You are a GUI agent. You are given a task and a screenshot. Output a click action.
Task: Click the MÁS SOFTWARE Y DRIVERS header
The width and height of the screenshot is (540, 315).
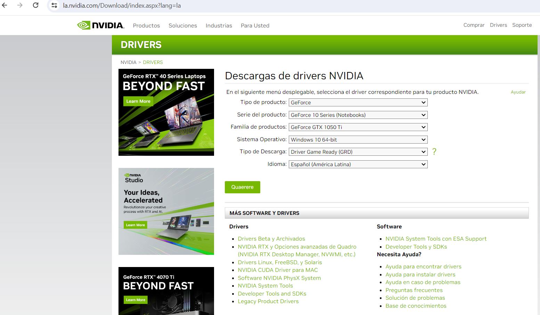pos(377,213)
